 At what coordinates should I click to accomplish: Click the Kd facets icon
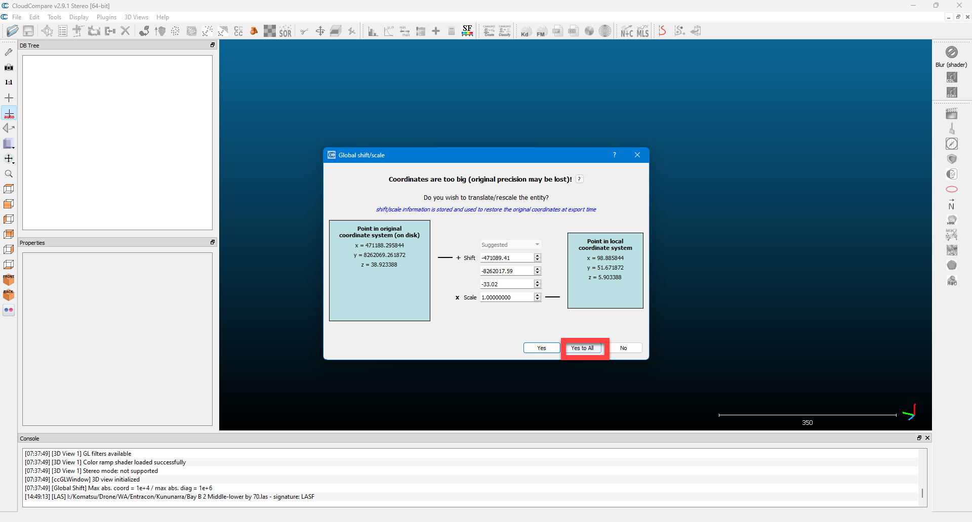[x=526, y=31]
